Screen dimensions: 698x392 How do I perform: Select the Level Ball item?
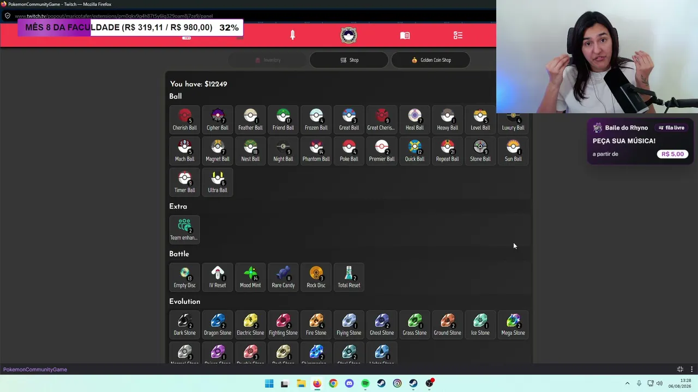480,120
